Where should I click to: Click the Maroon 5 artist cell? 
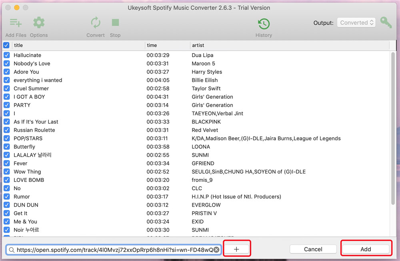203,64
